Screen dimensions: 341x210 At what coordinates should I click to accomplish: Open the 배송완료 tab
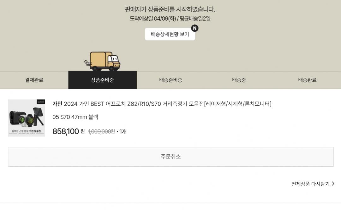coord(307,80)
